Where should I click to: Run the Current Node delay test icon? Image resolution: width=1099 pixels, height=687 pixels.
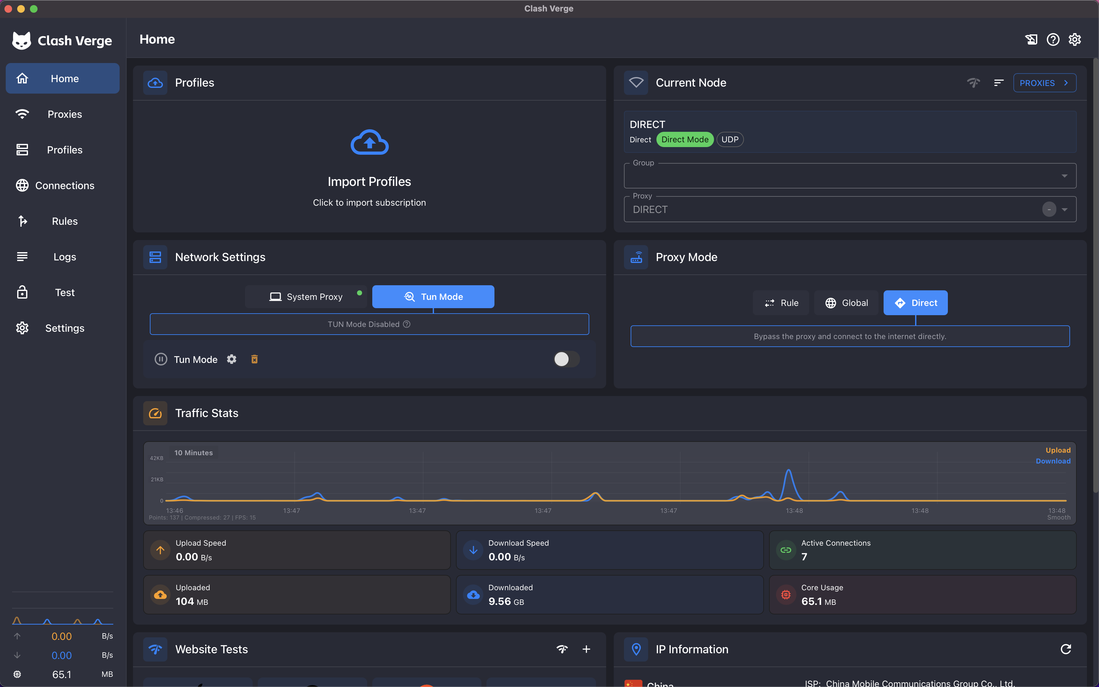(x=973, y=83)
